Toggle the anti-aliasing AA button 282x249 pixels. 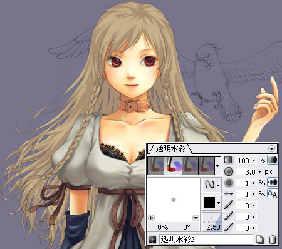click(273, 193)
